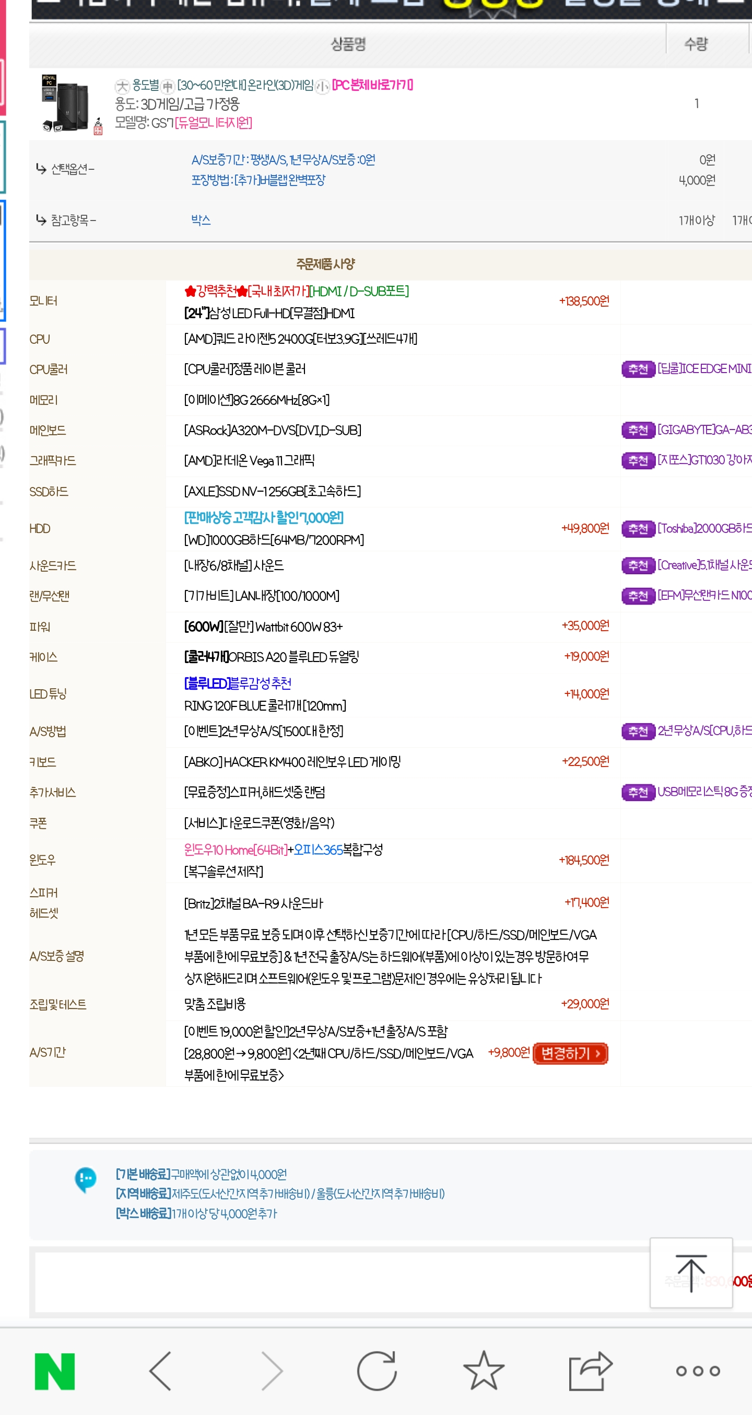Click the +138,500원 monitor price
This screenshot has height=1415, width=752.
pos(584,301)
